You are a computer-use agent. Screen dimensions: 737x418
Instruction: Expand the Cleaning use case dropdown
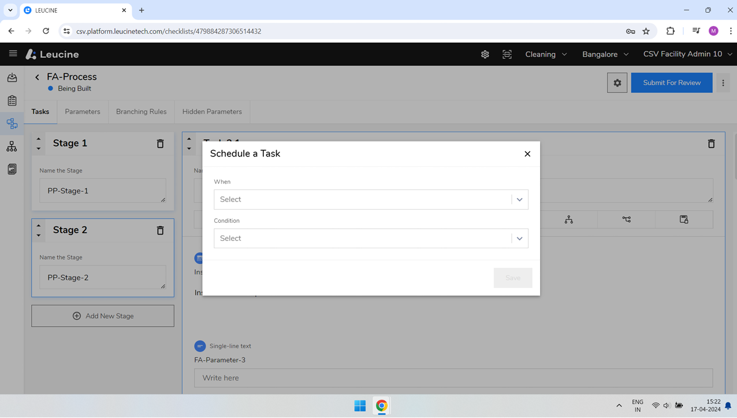[x=545, y=54]
